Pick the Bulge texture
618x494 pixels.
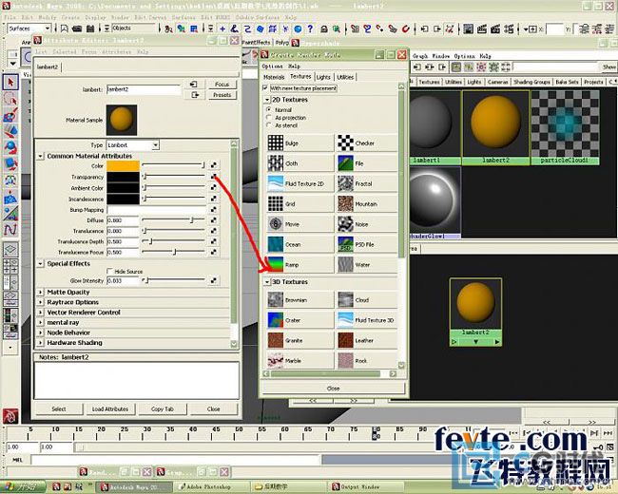coord(299,143)
